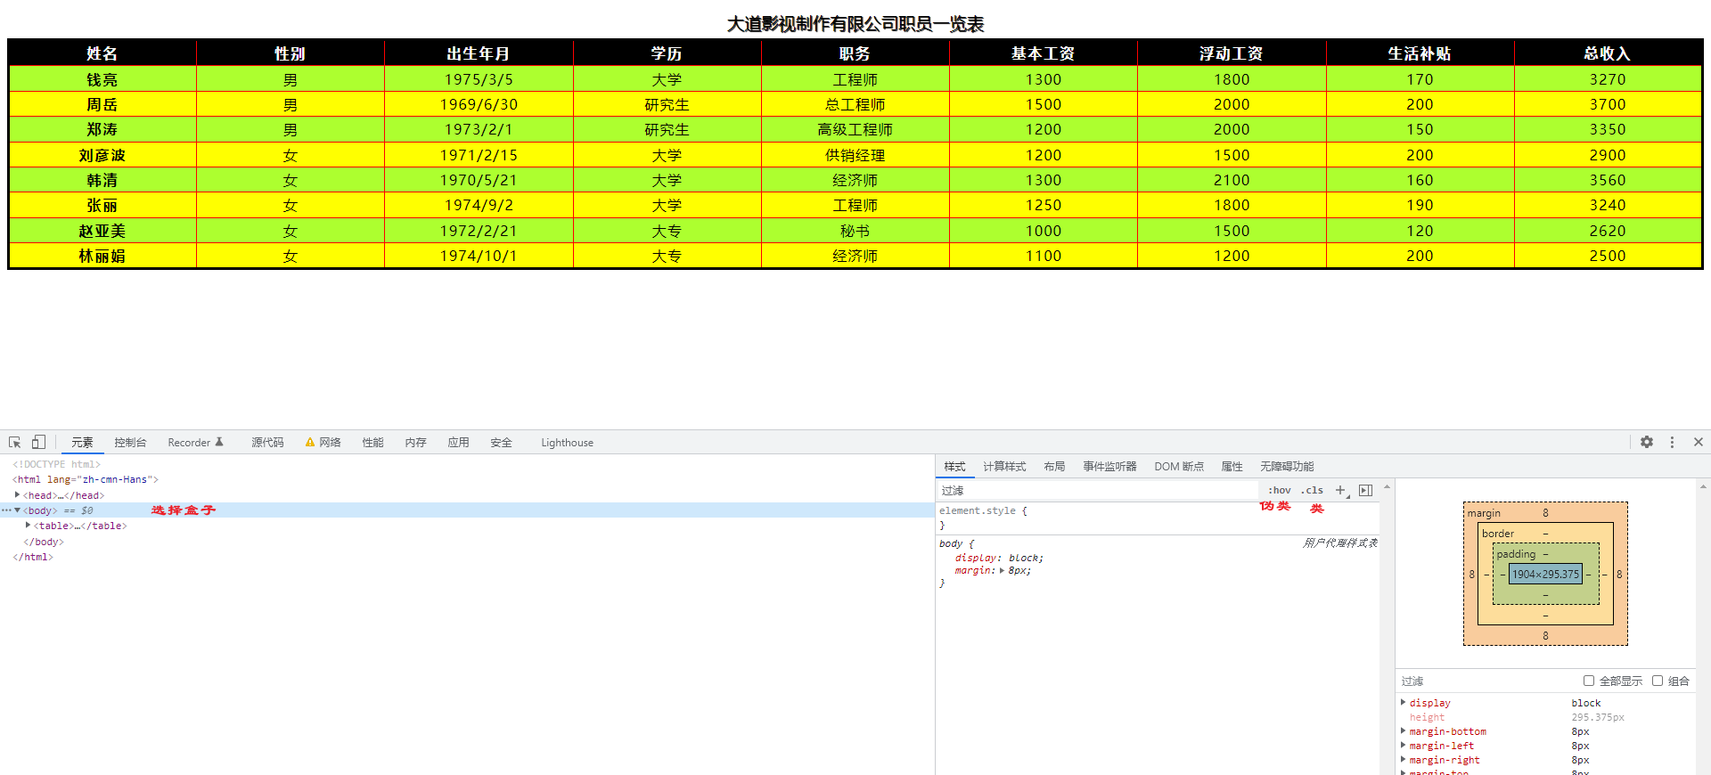
Task: Click the birthdate cell 1974/10/1
Action: pos(479,256)
